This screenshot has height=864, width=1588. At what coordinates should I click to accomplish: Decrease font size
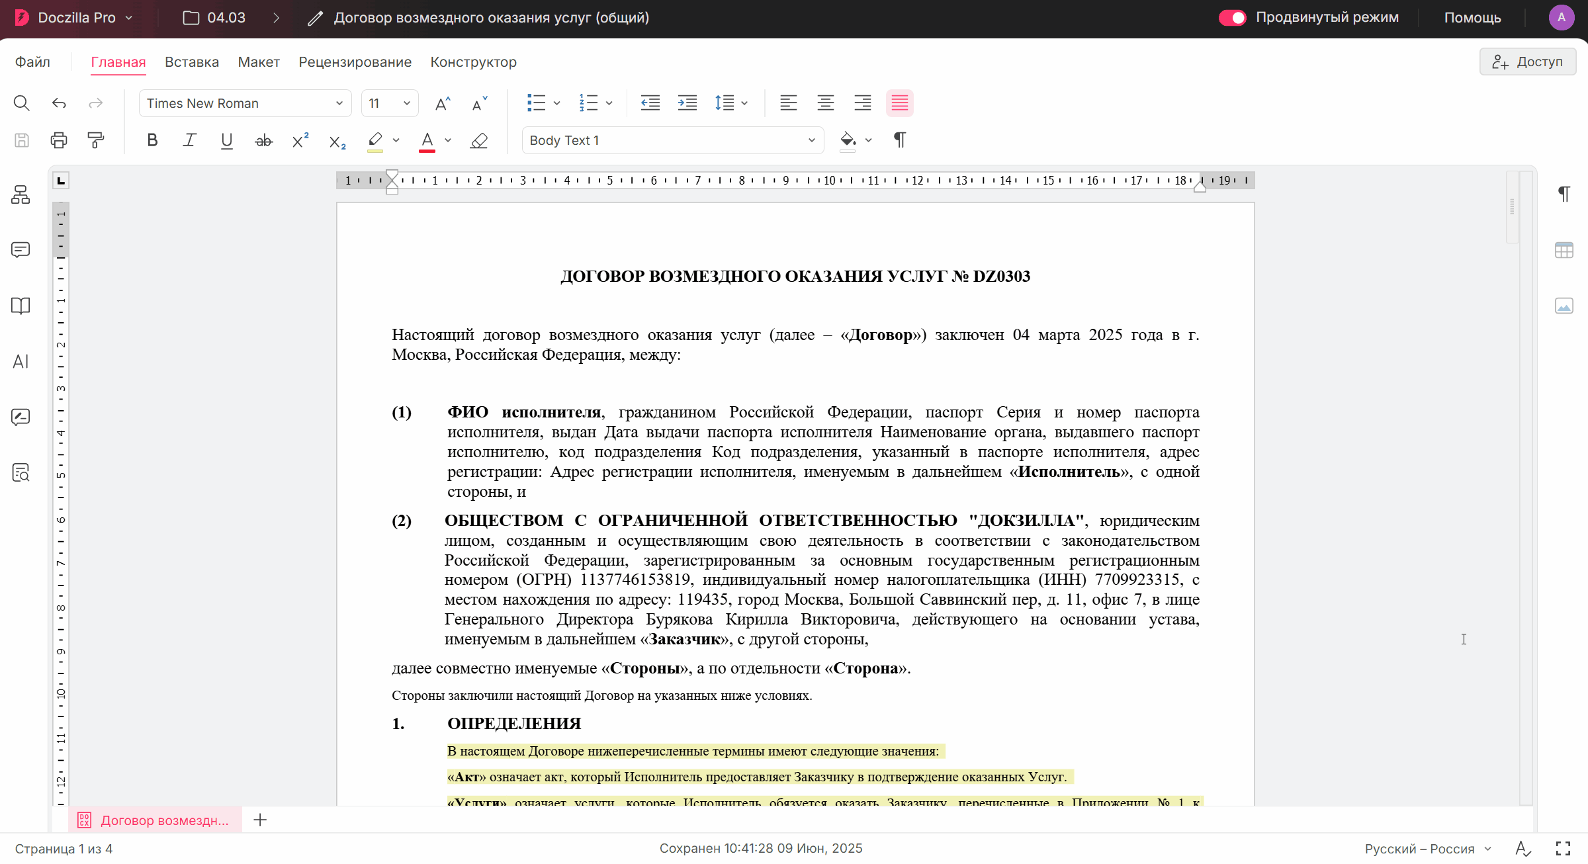click(x=480, y=103)
